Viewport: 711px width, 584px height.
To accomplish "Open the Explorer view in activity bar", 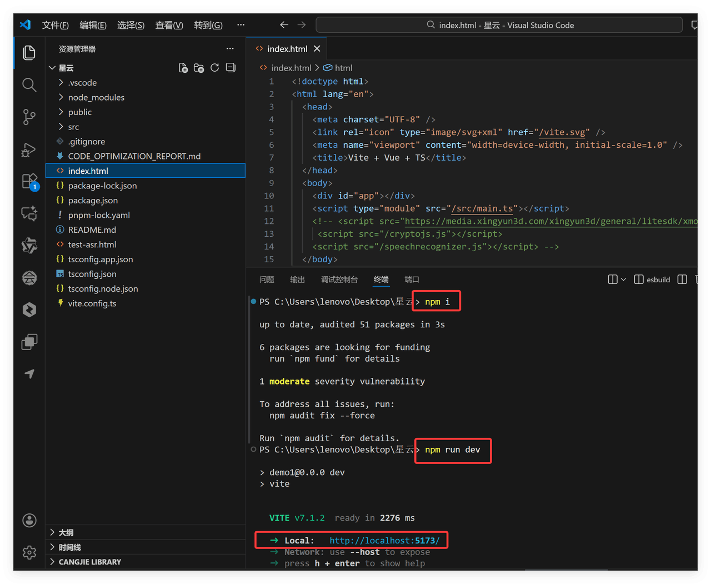I will click(29, 53).
